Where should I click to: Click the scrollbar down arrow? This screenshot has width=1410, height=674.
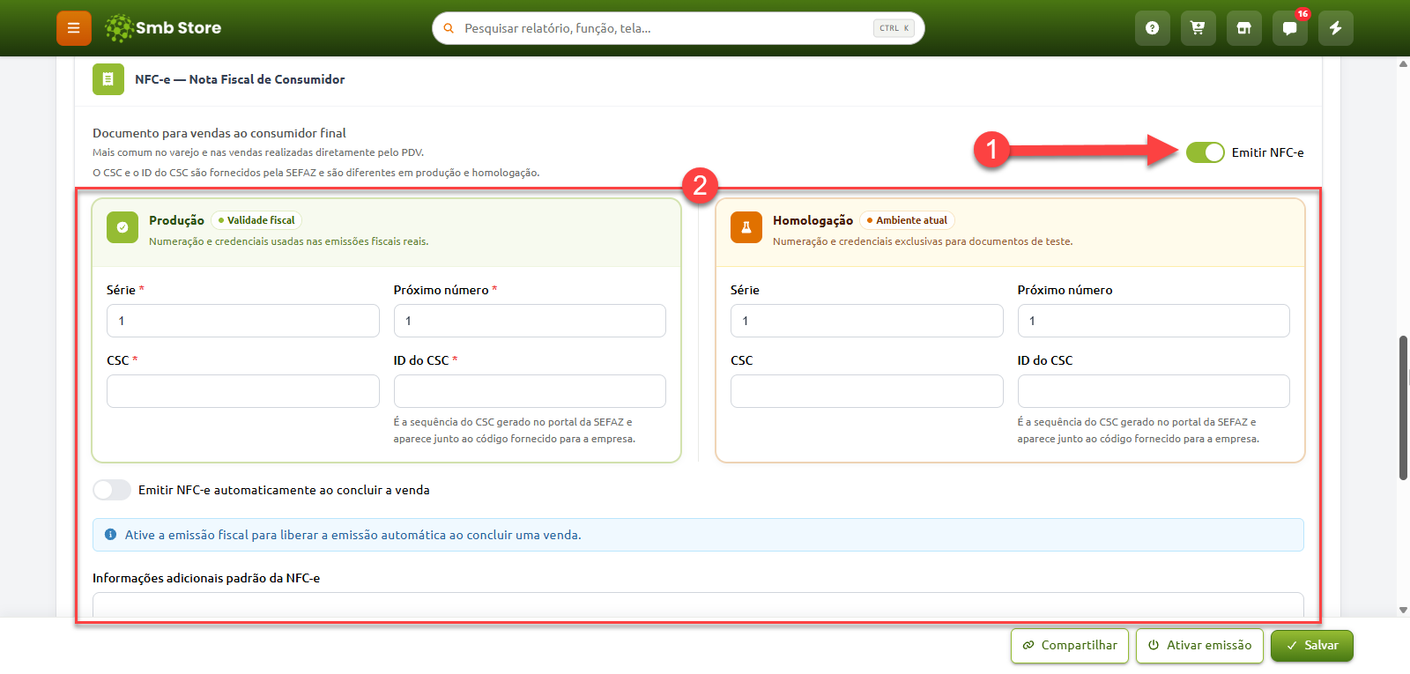1403,610
